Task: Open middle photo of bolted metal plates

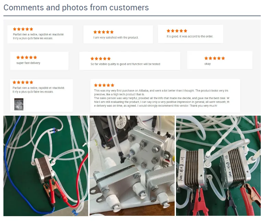Action: tap(132, 166)
